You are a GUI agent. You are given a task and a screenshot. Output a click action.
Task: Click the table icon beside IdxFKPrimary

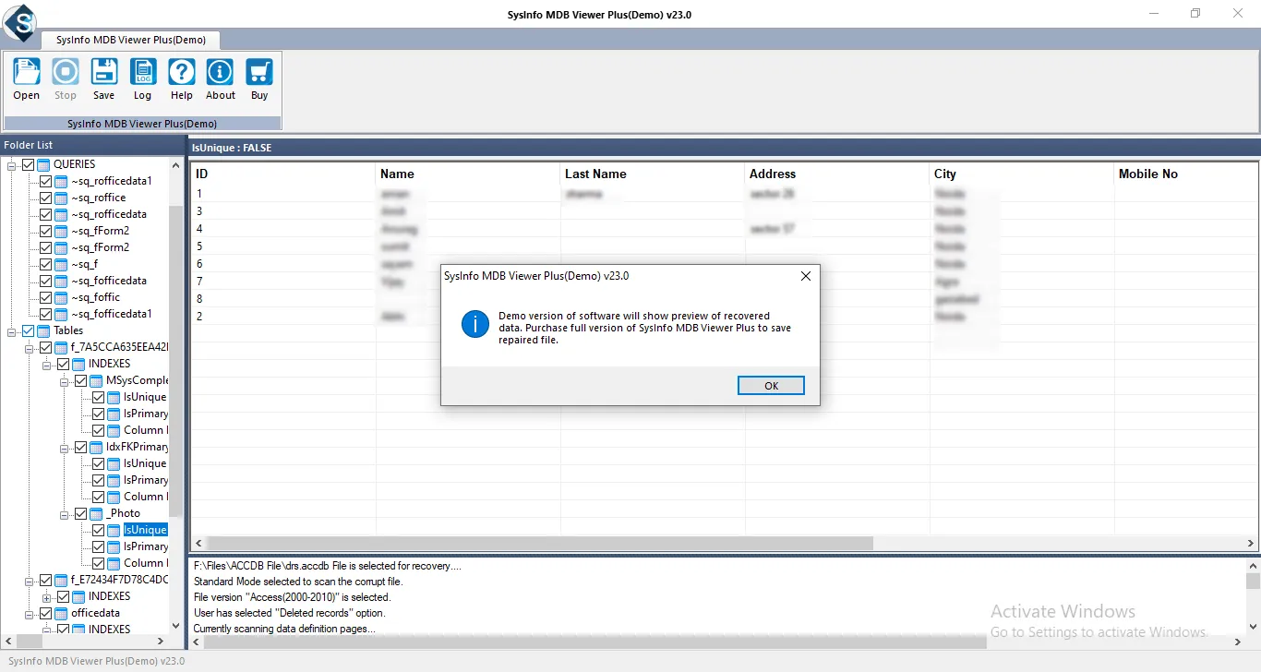pyautogui.click(x=96, y=447)
